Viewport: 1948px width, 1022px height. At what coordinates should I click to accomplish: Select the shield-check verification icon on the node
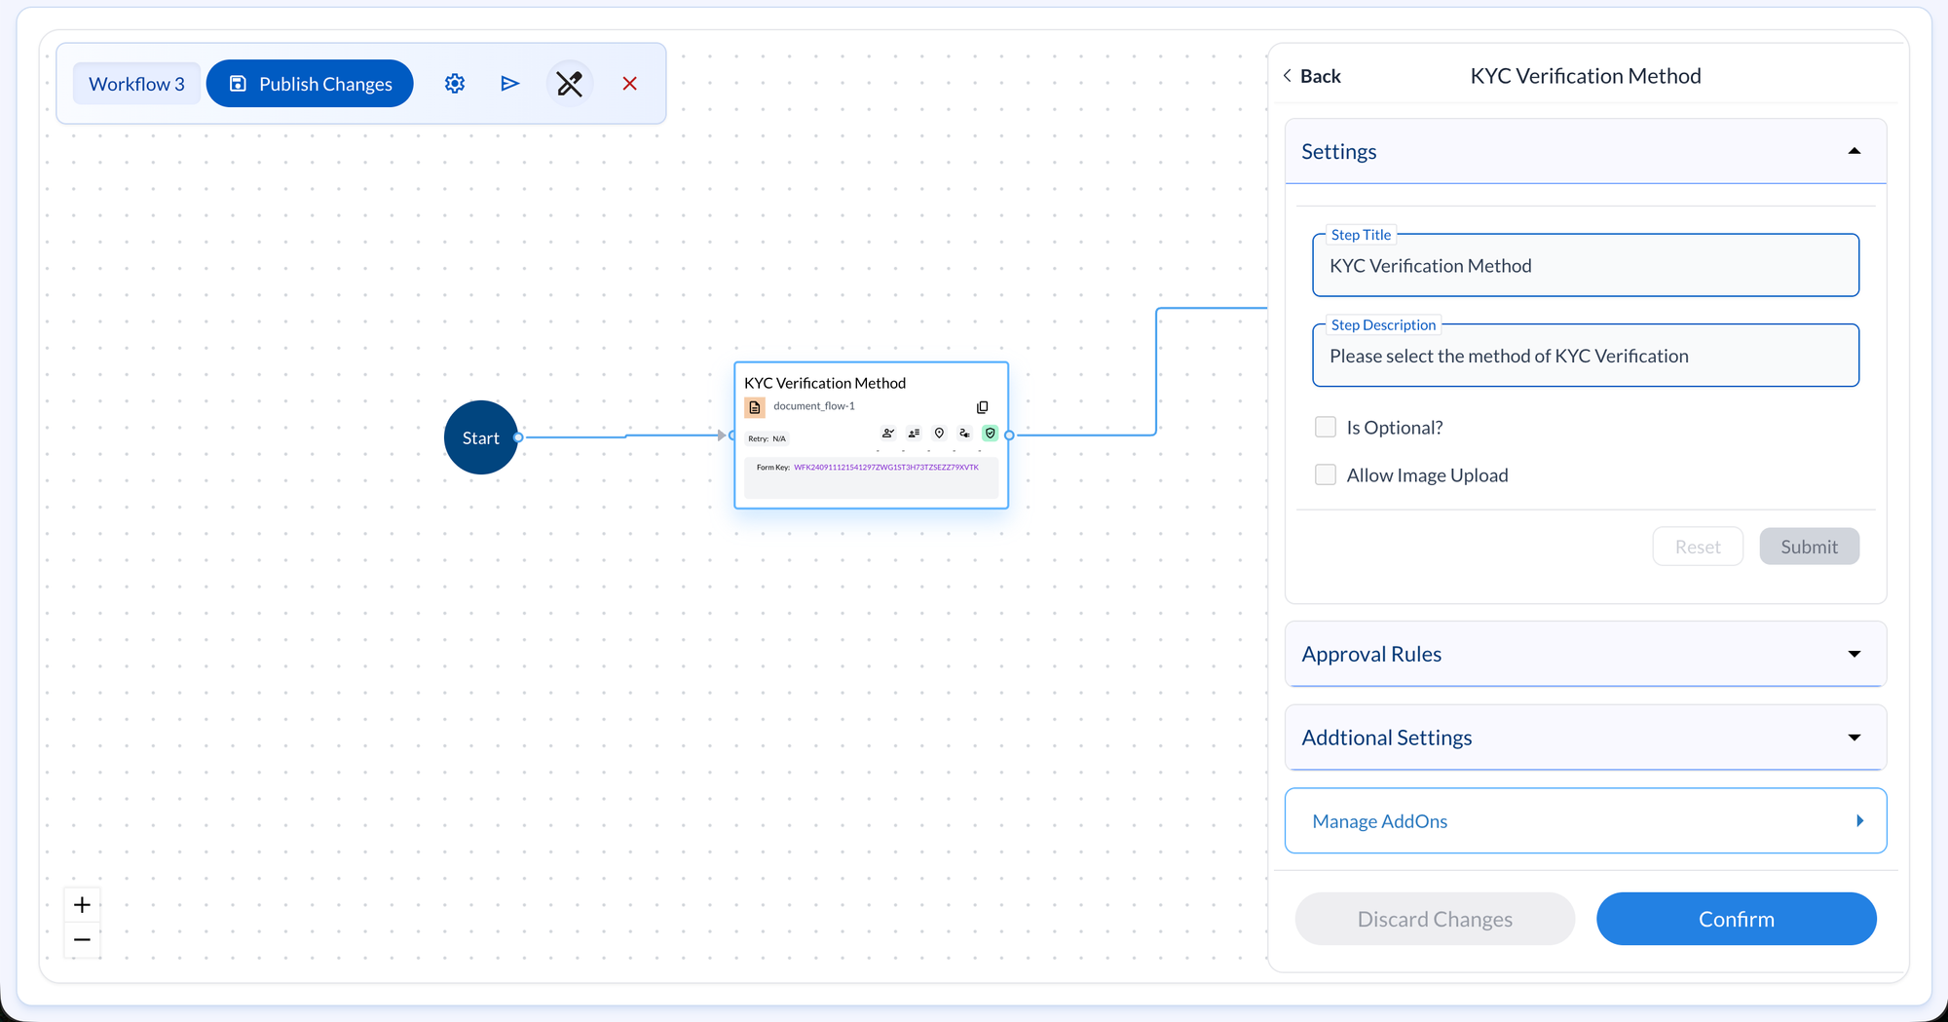coord(991,433)
